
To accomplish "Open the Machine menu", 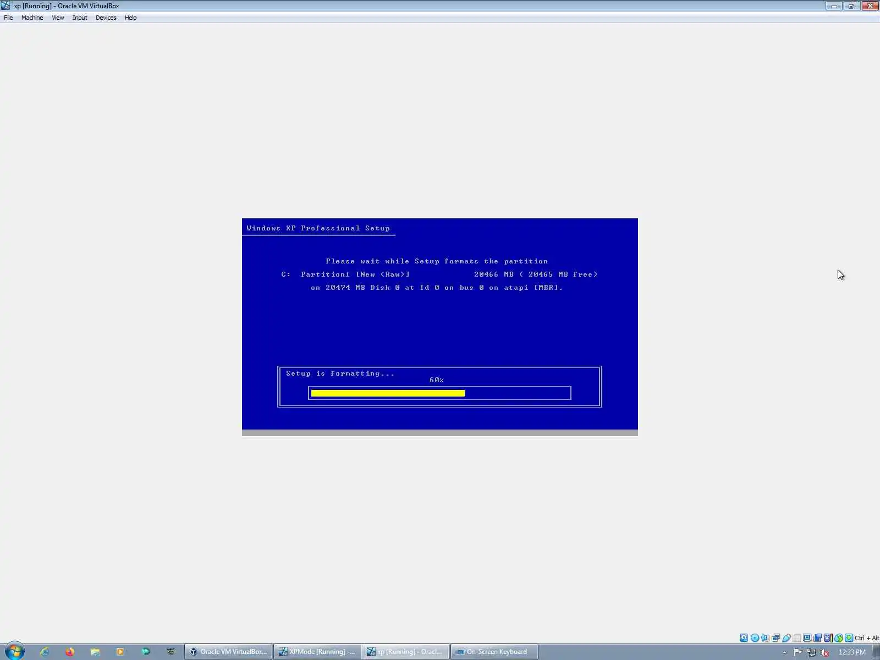I will [32, 18].
